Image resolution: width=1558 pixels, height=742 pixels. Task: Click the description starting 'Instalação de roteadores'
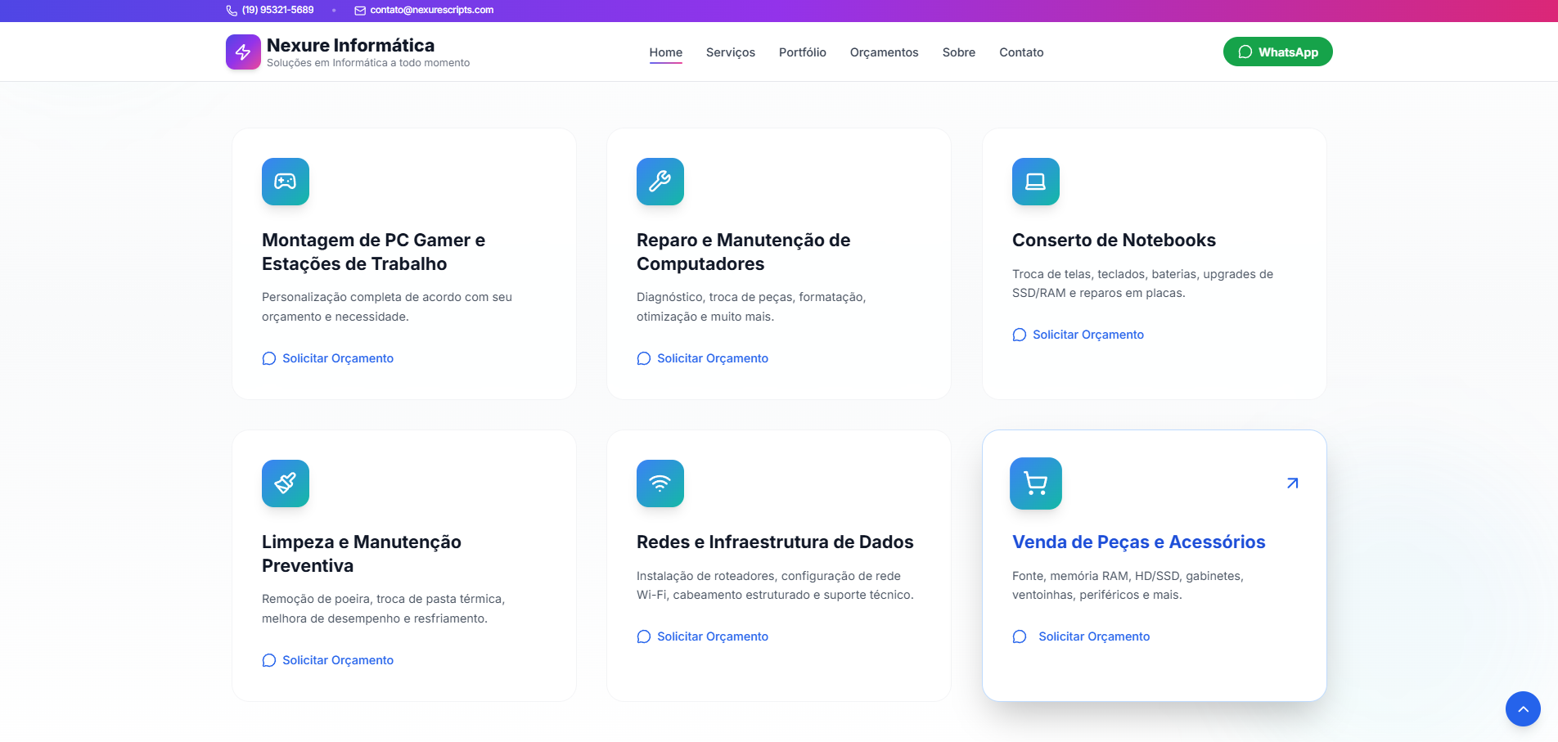click(775, 585)
